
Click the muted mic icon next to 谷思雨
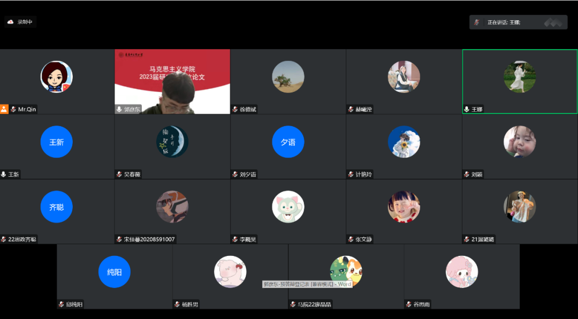408,304
